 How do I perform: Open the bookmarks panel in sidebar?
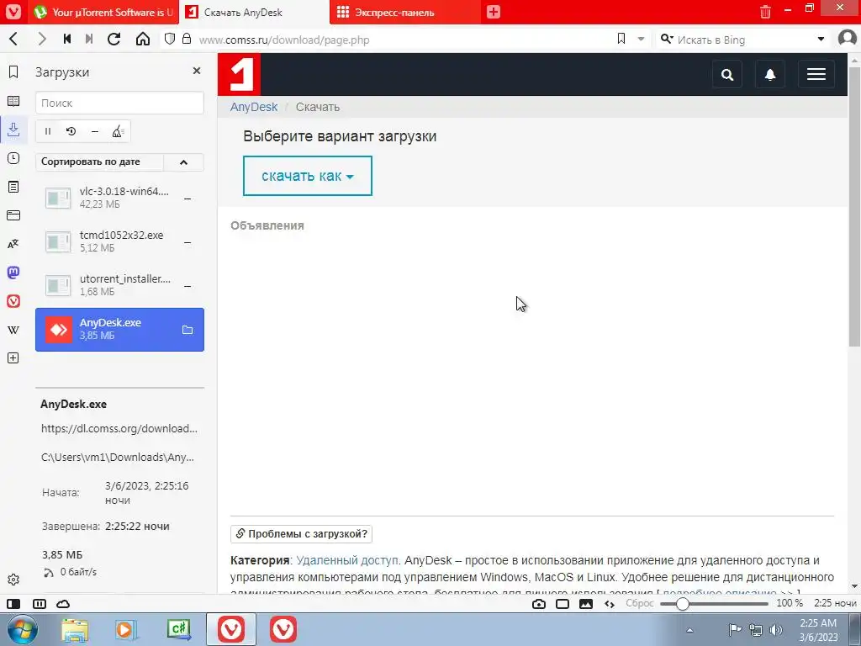coord(13,72)
